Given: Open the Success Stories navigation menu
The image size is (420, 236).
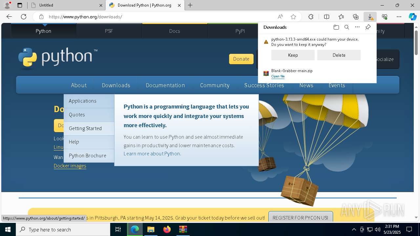Looking at the screenshot, I should pyautogui.click(x=264, y=85).
